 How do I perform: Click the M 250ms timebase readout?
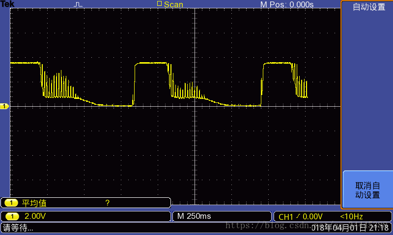[194, 216]
